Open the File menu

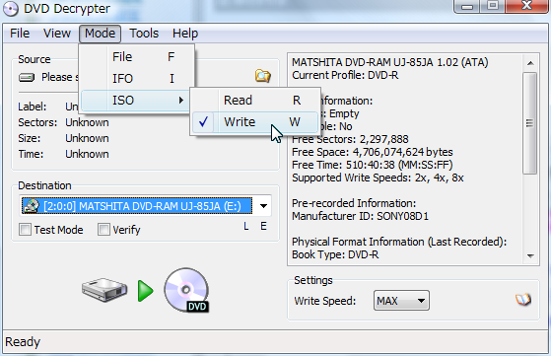coord(20,34)
